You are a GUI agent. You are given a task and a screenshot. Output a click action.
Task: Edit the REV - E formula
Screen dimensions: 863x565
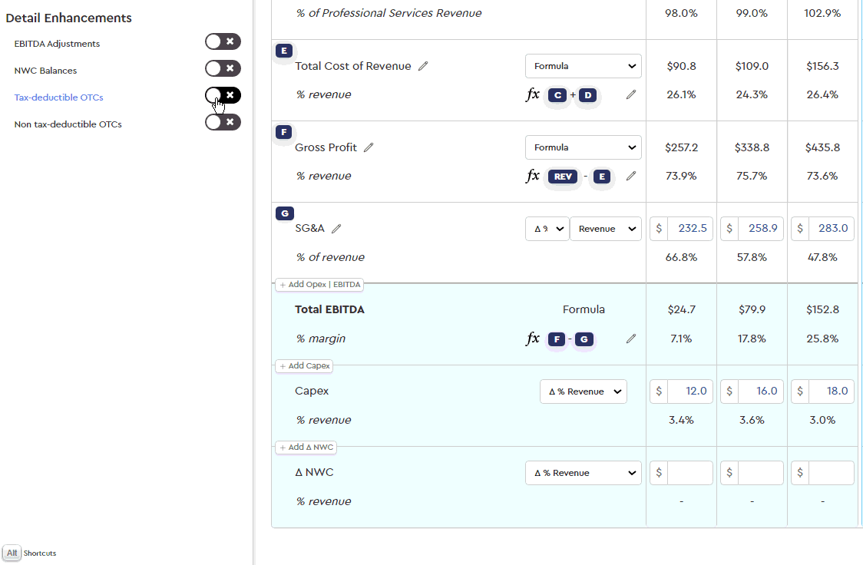[631, 176]
